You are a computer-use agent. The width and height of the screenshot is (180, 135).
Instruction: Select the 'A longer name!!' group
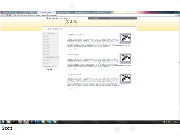point(51,66)
